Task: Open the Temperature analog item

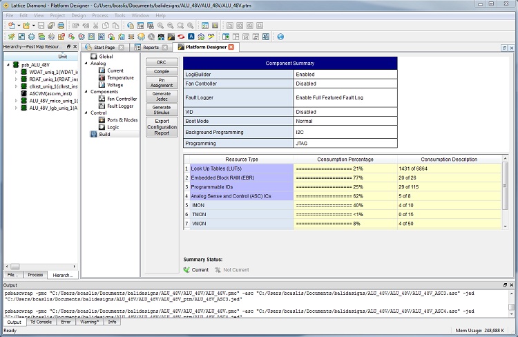Action: pos(120,78)
